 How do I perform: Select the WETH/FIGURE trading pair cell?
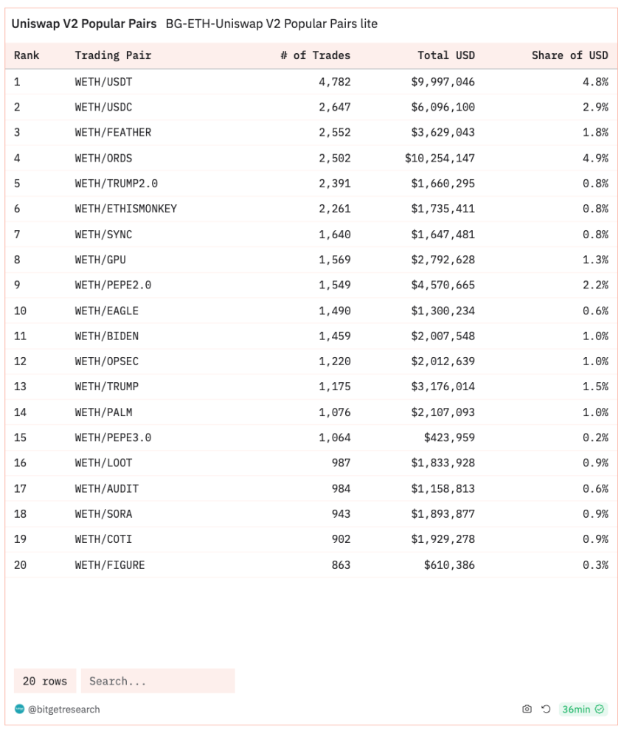click(110, 565)
